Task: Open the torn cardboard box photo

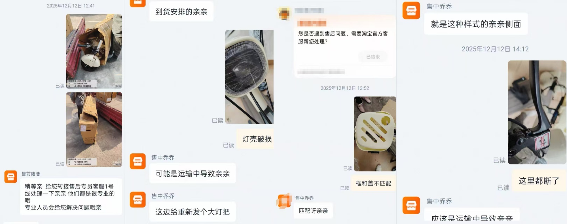Action: (x=94, y=51)
